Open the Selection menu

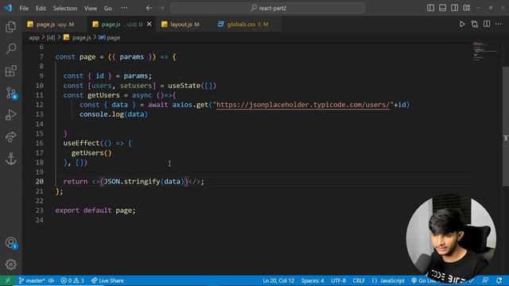coord(65,8)
